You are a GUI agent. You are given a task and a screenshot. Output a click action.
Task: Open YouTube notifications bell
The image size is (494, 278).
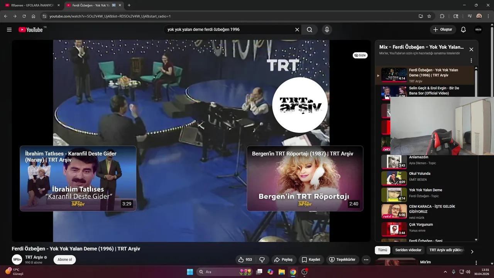[x=464, y=30]
